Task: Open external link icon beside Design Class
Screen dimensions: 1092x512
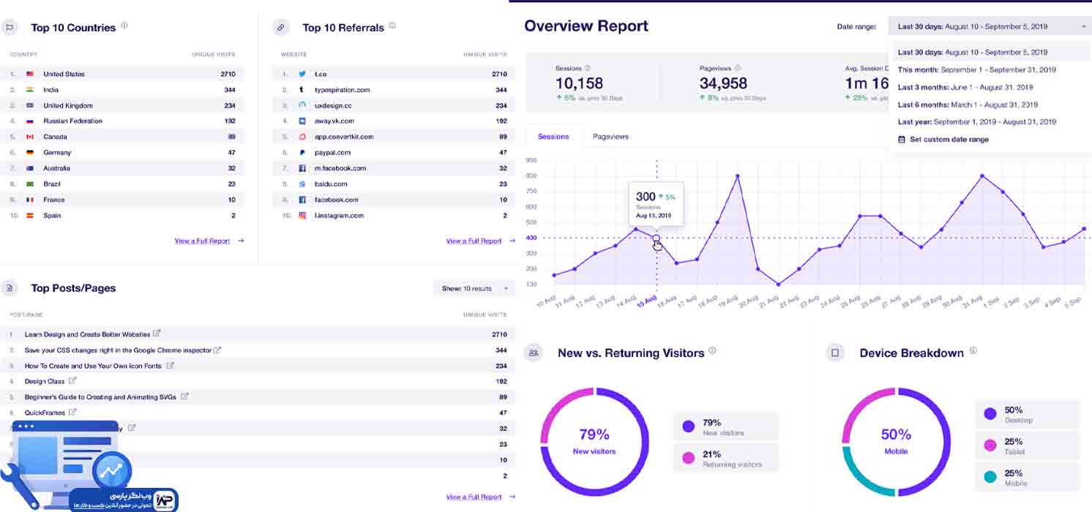Action: pyautogui.click(x=72, y=381)
